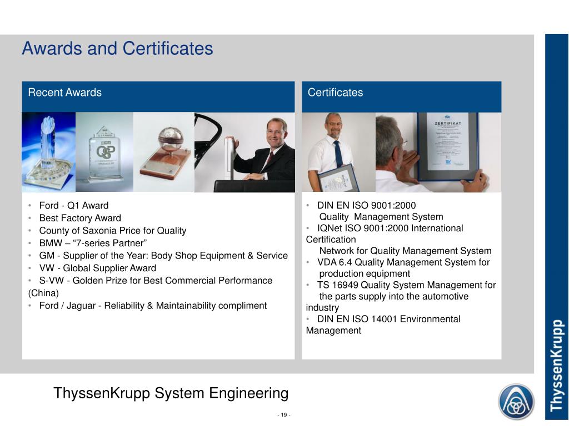
Task: Select the photo of man in dark suit
Action: (244, 152)
